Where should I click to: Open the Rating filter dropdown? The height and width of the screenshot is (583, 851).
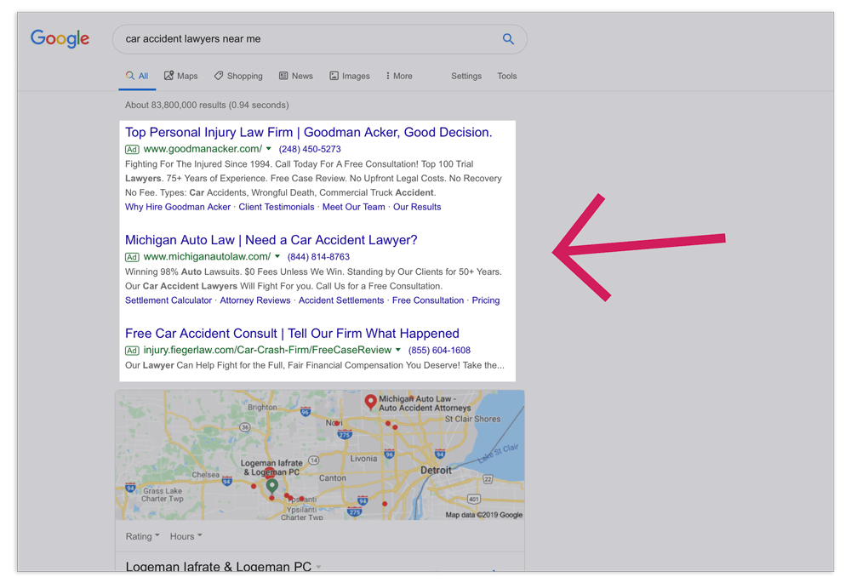[143, 536]
